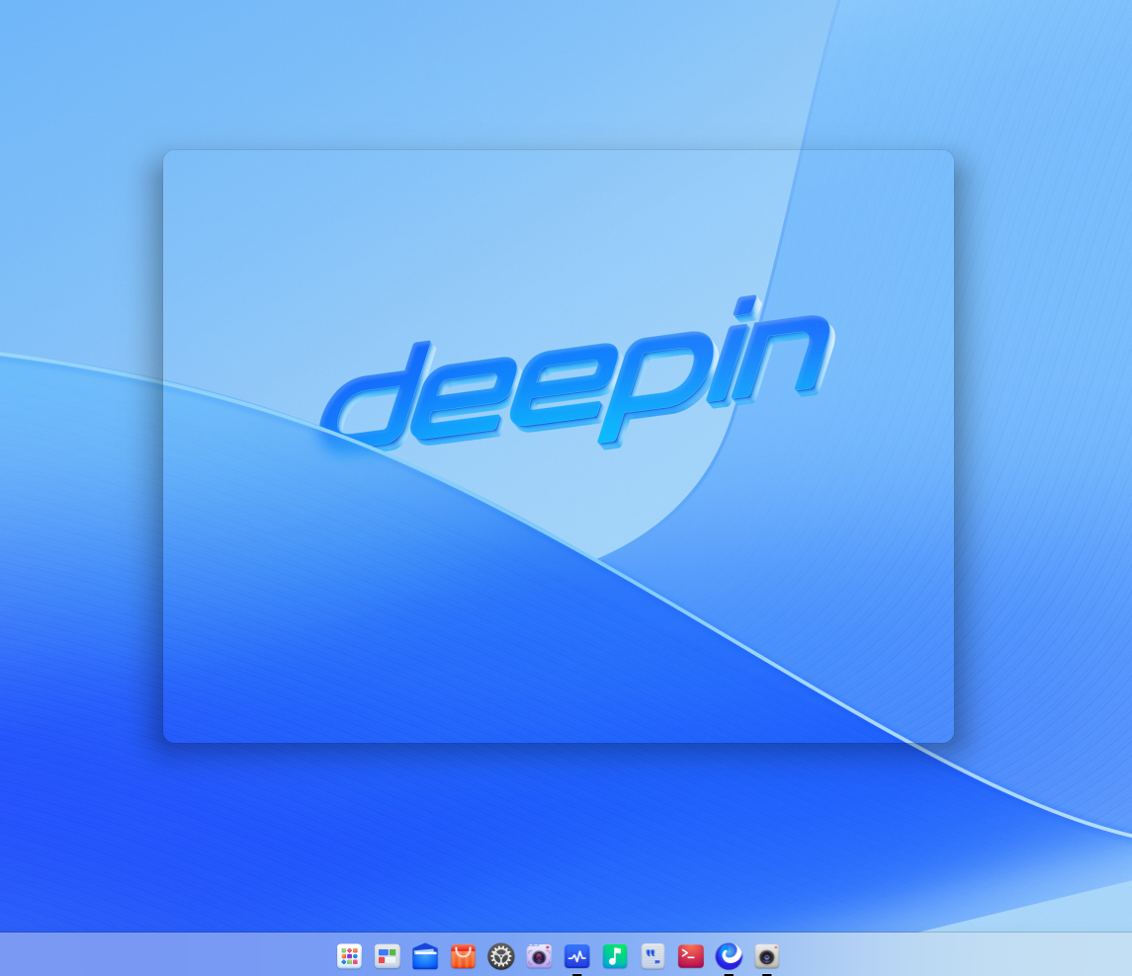Open System Monitor pulse icon in dock
The width and height of the screenshot is (1132, 976).
click(x=576, y=956)
